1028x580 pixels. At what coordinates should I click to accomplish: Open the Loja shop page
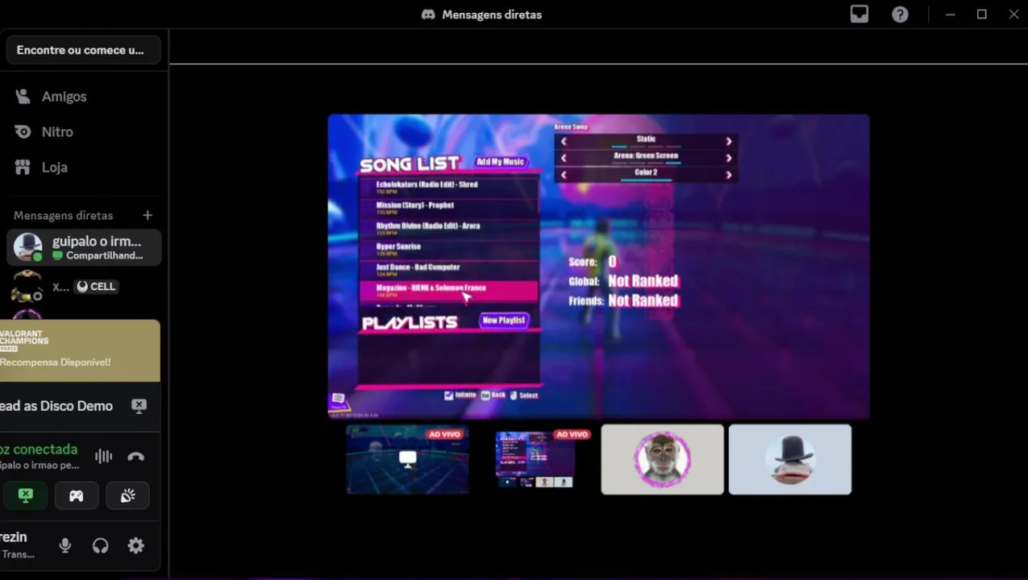tap(84, 168)
